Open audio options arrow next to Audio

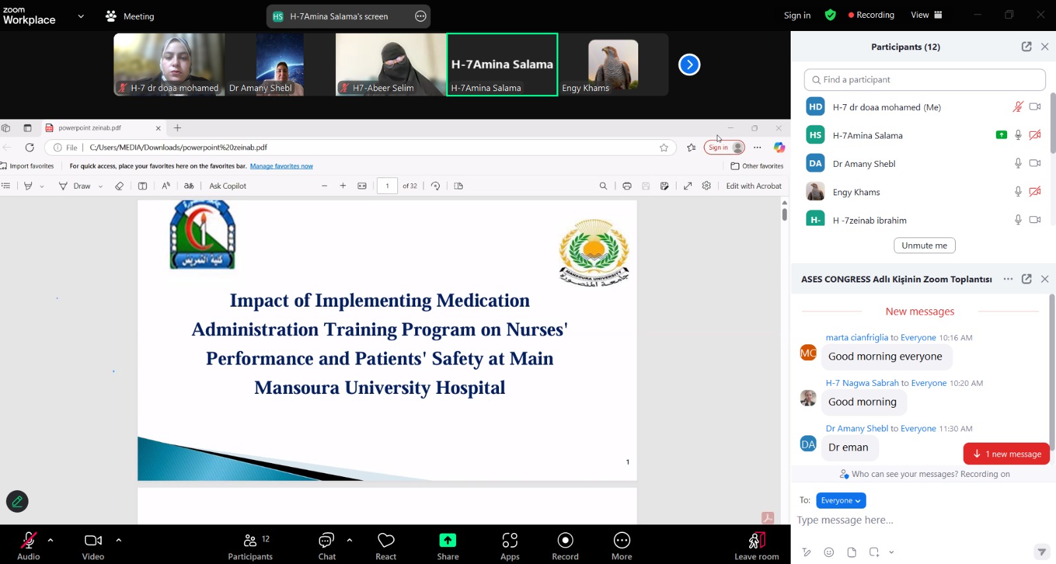coord(51,540)
